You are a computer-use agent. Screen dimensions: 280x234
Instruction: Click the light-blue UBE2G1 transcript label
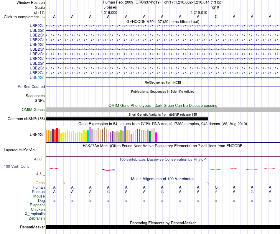pos(37,78)
